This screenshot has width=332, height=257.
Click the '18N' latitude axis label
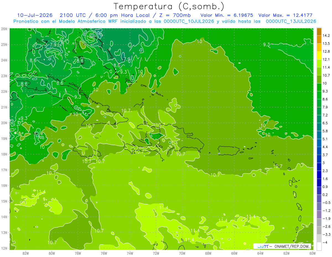tap(4, 154)
